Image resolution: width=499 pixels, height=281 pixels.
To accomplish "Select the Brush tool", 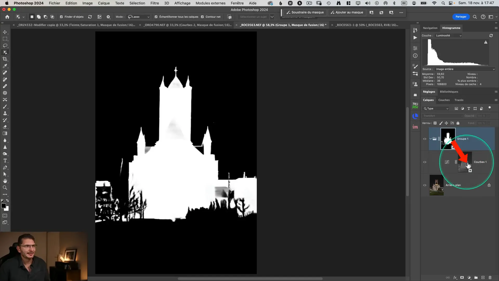I will click(5, 107).
